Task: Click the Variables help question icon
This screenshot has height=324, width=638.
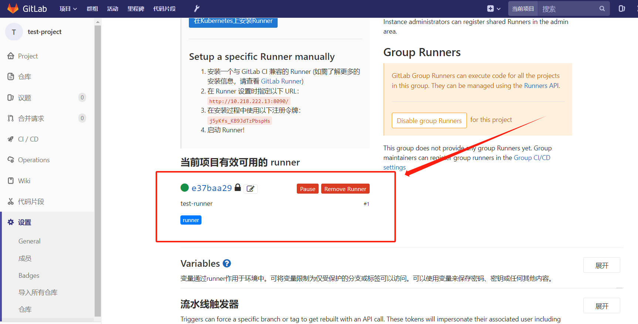Action: tap(227, 263)
